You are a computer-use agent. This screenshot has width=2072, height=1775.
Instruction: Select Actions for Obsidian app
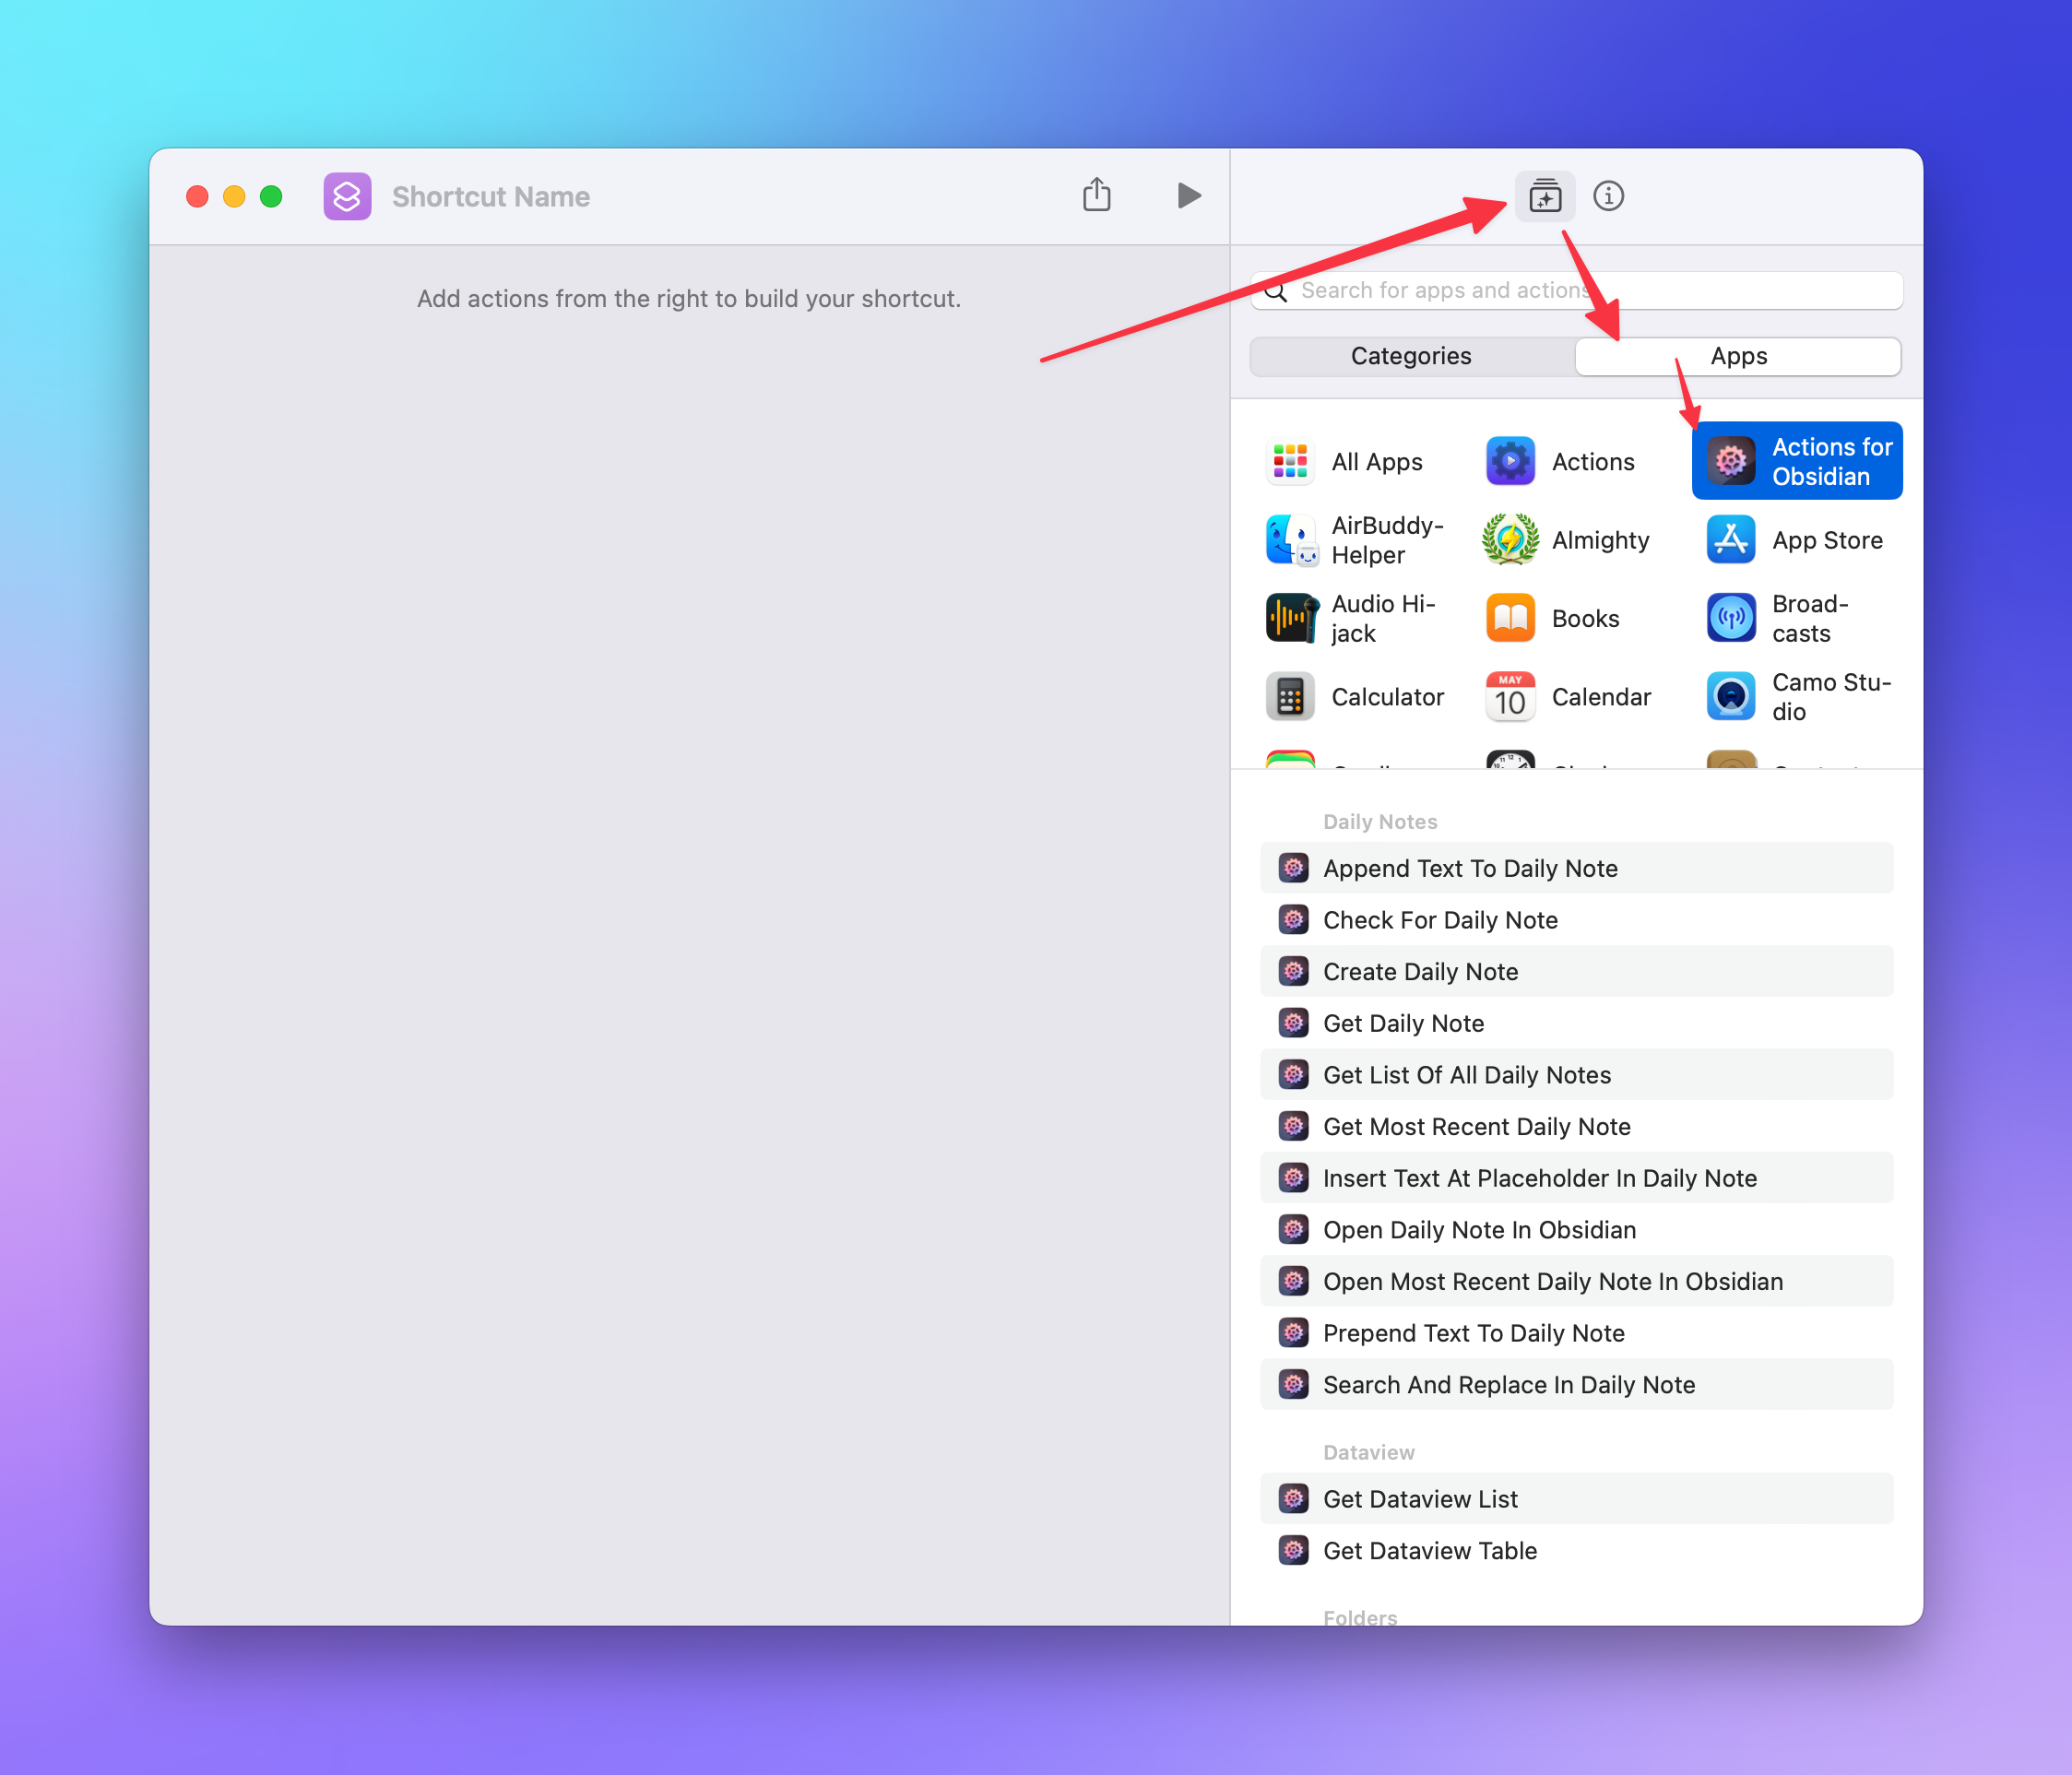(1797, 461)
